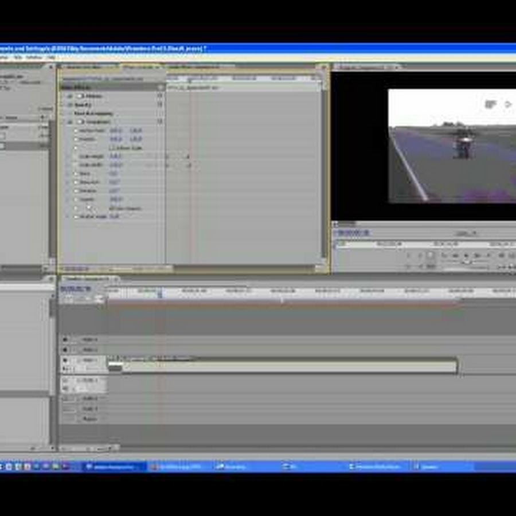Reset the Opacity effect parameters
The image size is (516, 516).
[160, 105]
